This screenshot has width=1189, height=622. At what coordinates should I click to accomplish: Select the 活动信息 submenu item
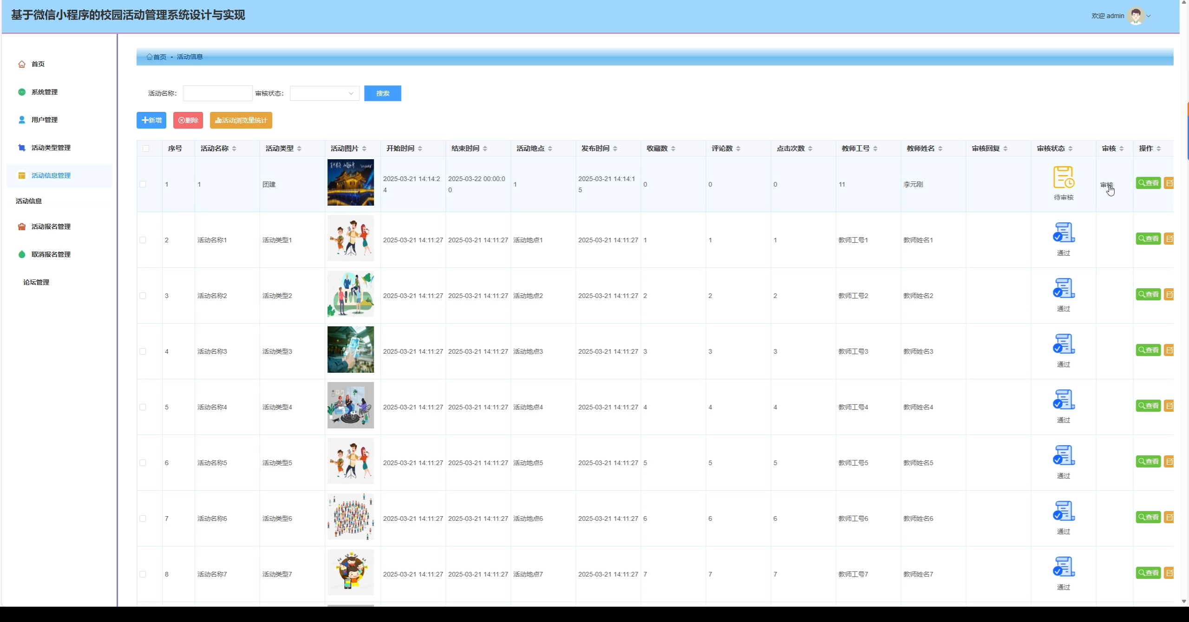(x=29, y=201)
